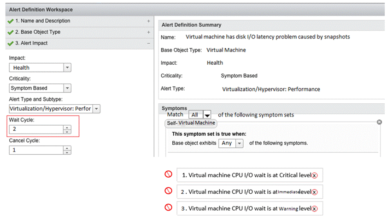Open the Impact dropdown showing Health

click(67, 67)
